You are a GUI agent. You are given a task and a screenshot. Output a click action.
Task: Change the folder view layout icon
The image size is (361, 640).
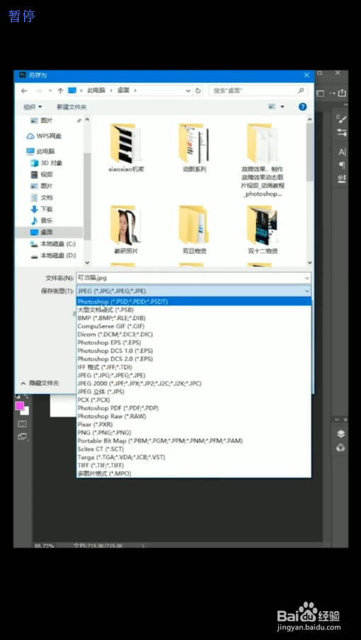point(272,107)
